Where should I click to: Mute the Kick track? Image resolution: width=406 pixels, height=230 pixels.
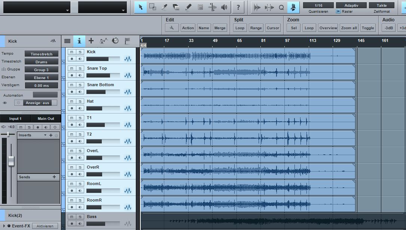click(x=72, y=52)
